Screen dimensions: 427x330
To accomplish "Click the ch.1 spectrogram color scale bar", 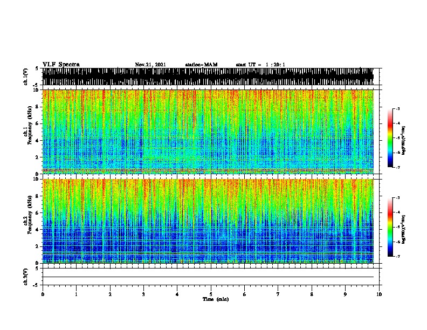I will click(x=390, y=138).
